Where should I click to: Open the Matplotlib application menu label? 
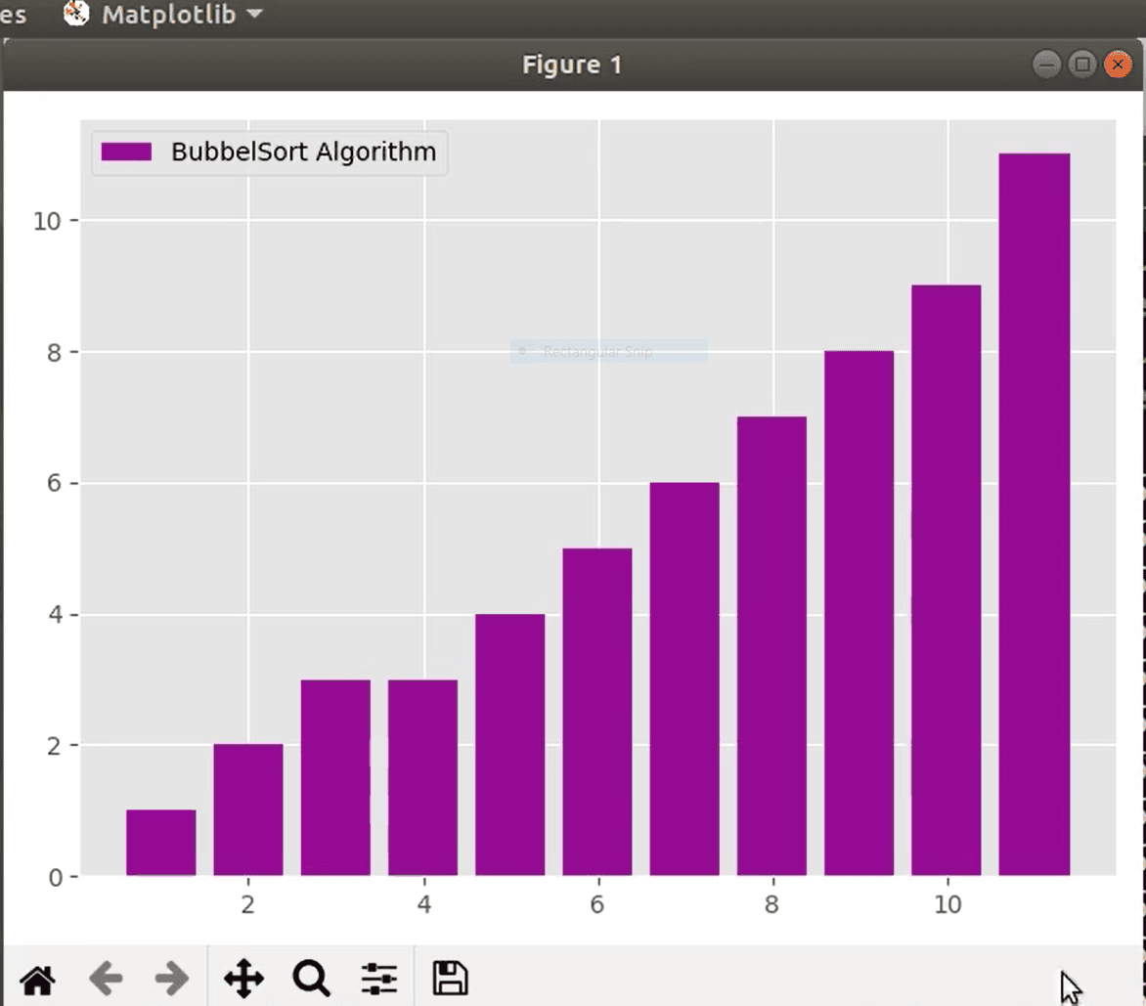pos(168,15)
